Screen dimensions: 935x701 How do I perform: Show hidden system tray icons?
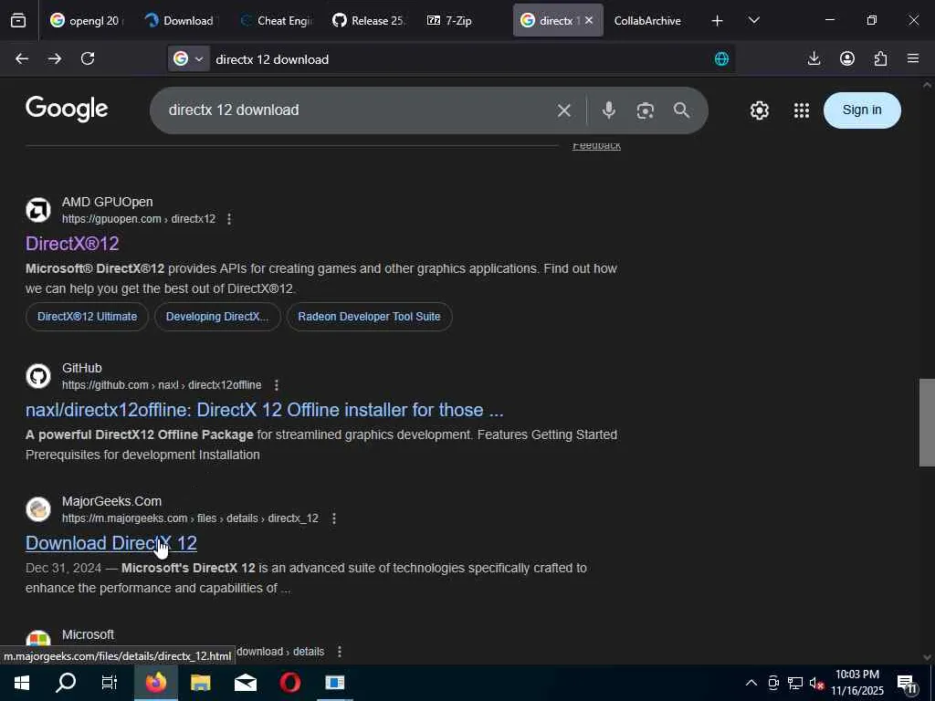click(751, 683)
